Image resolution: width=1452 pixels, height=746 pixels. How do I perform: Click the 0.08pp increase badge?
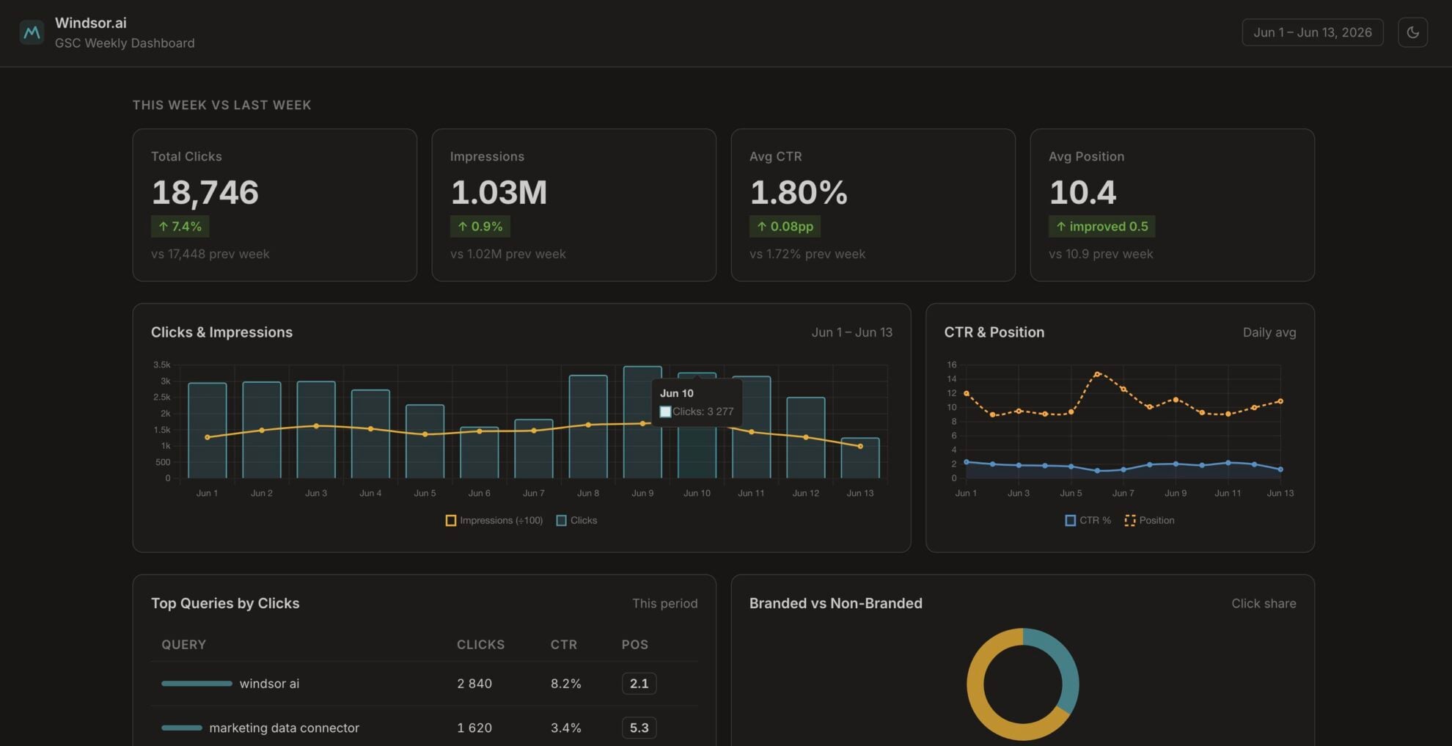tap(785, 227)
